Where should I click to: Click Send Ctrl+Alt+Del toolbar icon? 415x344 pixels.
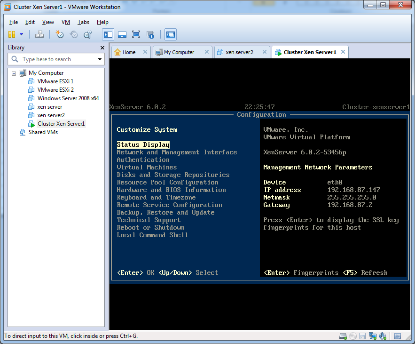point(39,34)
